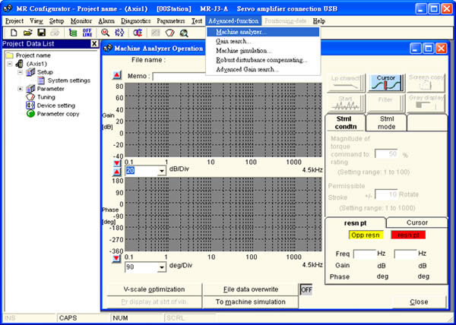Toggle the OFF indicator button

307,289
